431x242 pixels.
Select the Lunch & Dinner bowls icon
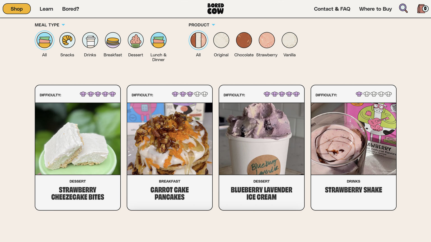[158, 40]
